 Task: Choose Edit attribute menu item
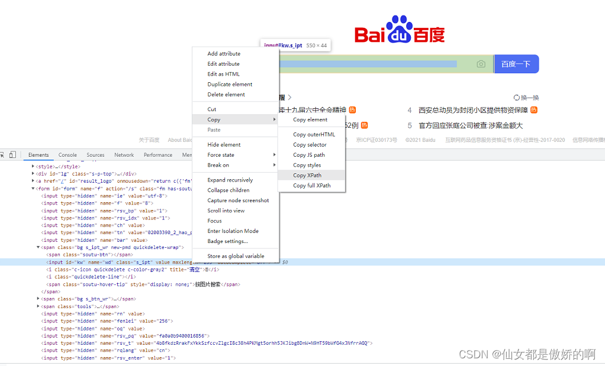(x=236, y=64)
